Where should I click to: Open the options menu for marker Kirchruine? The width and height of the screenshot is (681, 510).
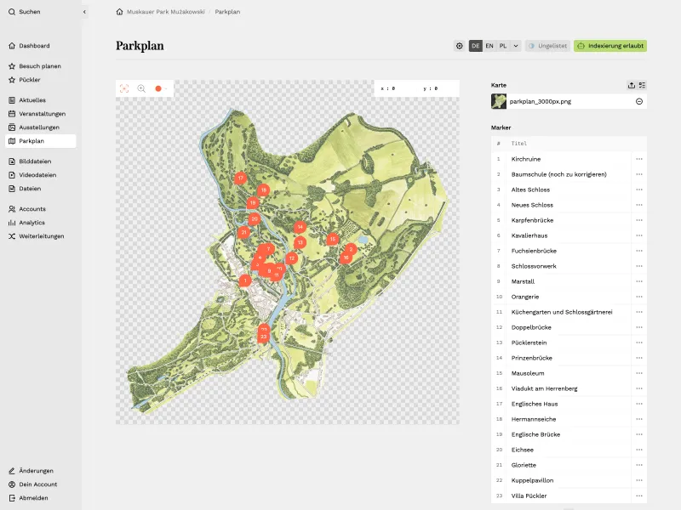coord(639,159)
